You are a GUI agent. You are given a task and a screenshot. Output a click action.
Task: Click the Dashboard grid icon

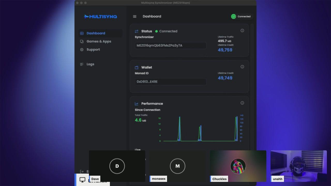82,33
